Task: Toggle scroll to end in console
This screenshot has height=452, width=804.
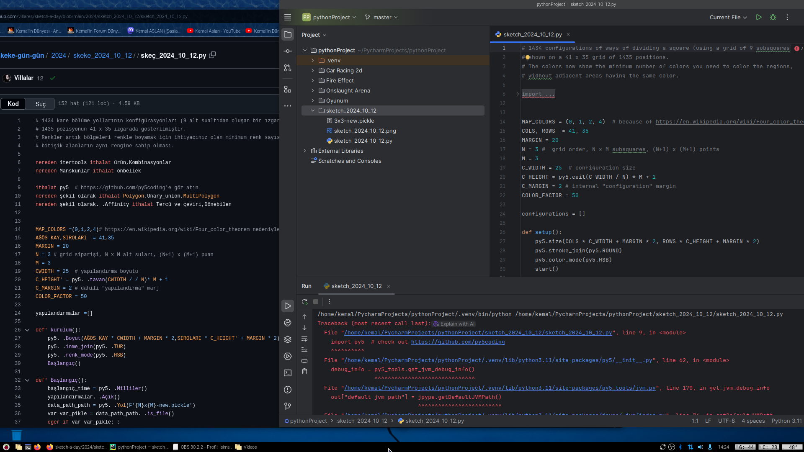Action: click(x=304, y=349)
